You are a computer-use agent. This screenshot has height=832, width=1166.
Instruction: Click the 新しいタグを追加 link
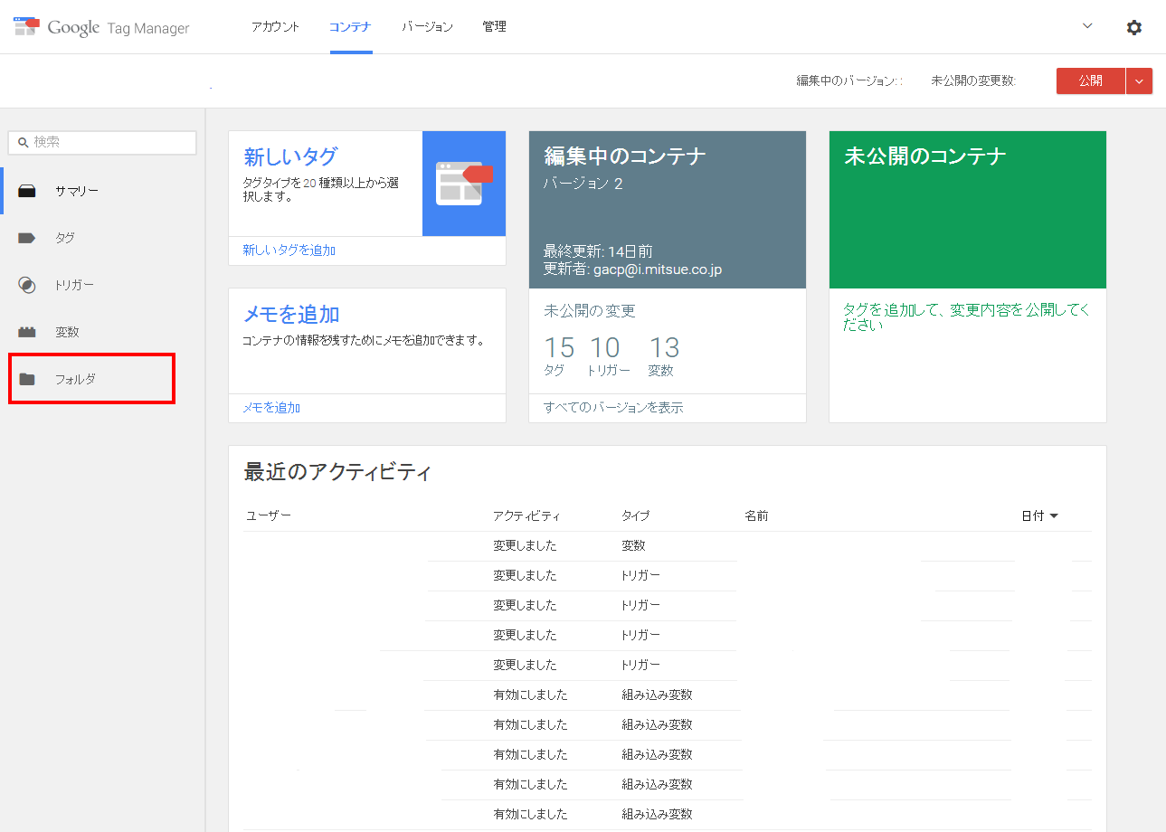(289, 251)
